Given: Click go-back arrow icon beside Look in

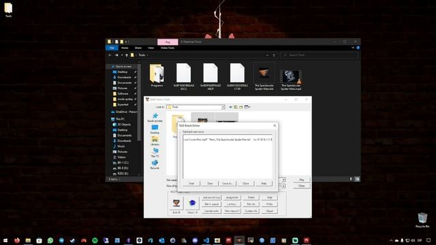Looking at the screenshot, I should click(230, 107).
